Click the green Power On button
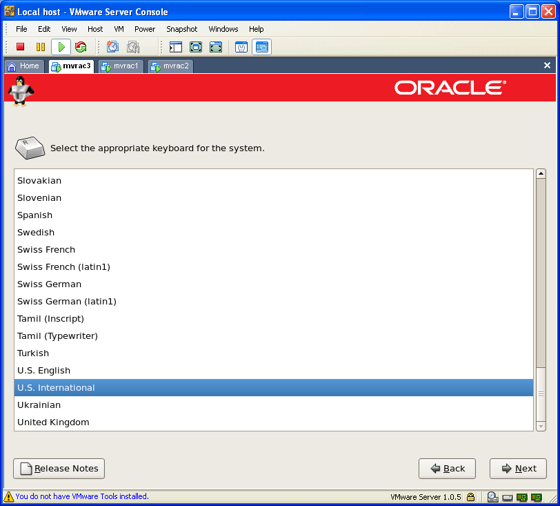560x506 pixels. (61, 47)
